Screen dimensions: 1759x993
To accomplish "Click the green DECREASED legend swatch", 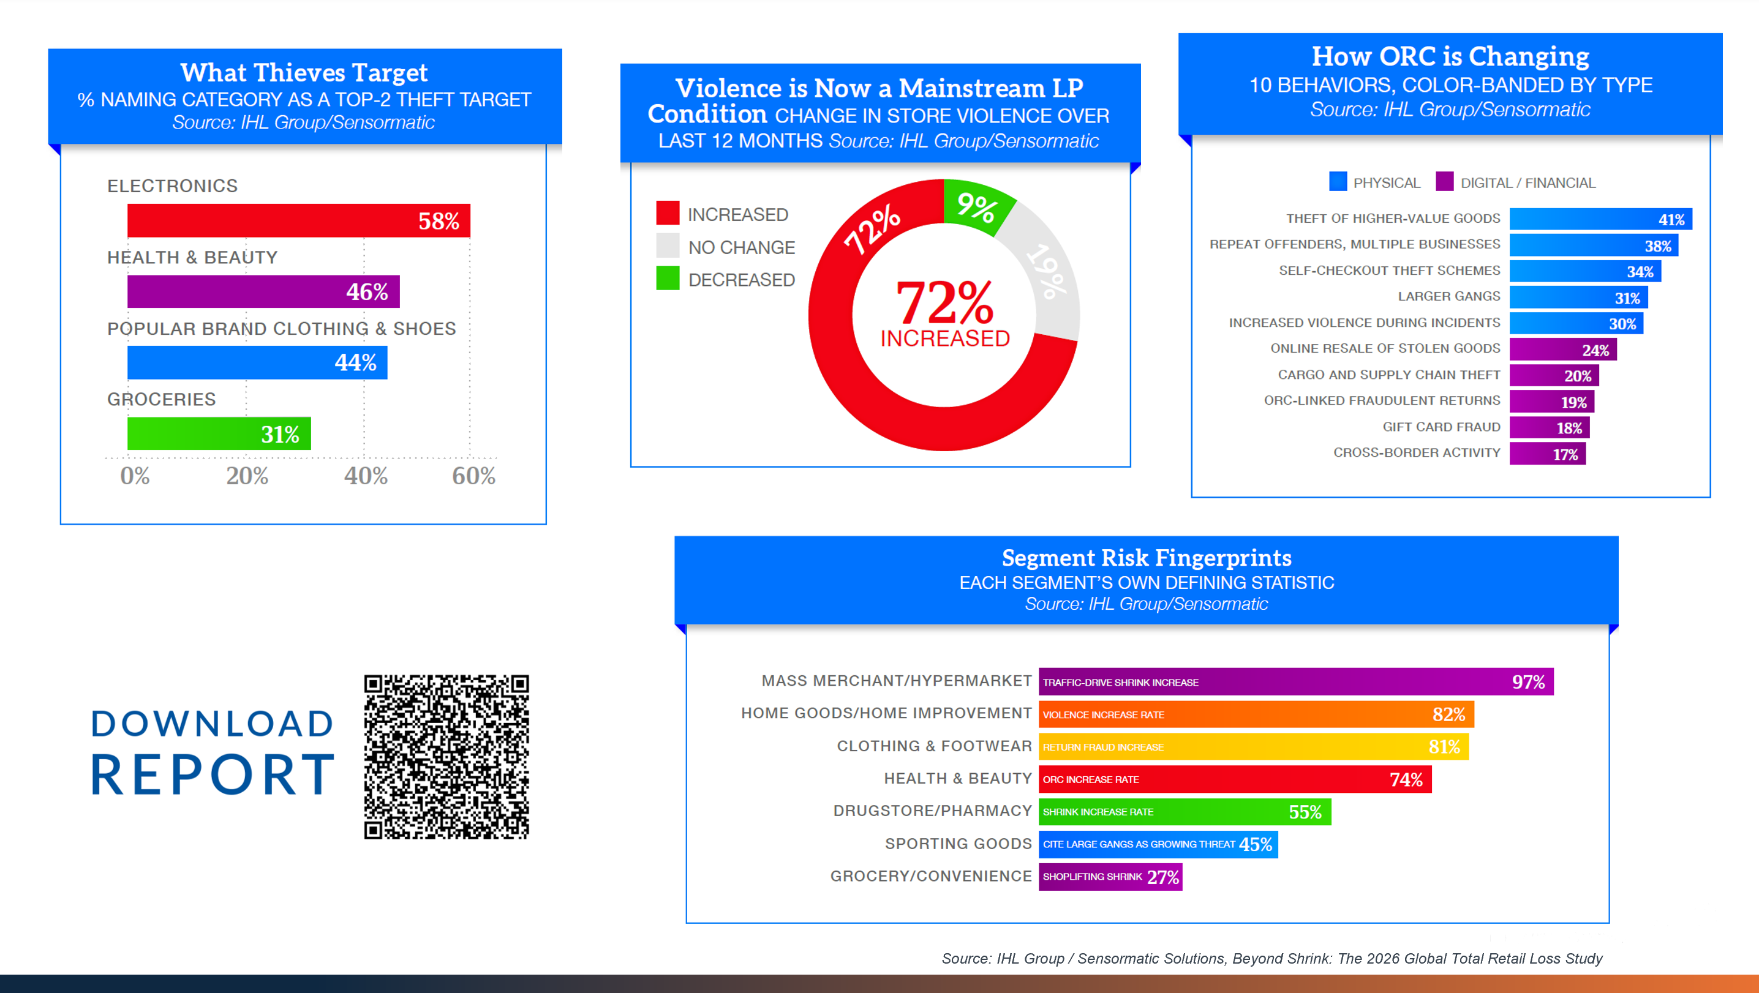I will [667, 279].
